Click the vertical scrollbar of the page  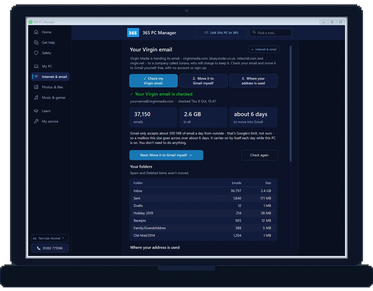291,104
